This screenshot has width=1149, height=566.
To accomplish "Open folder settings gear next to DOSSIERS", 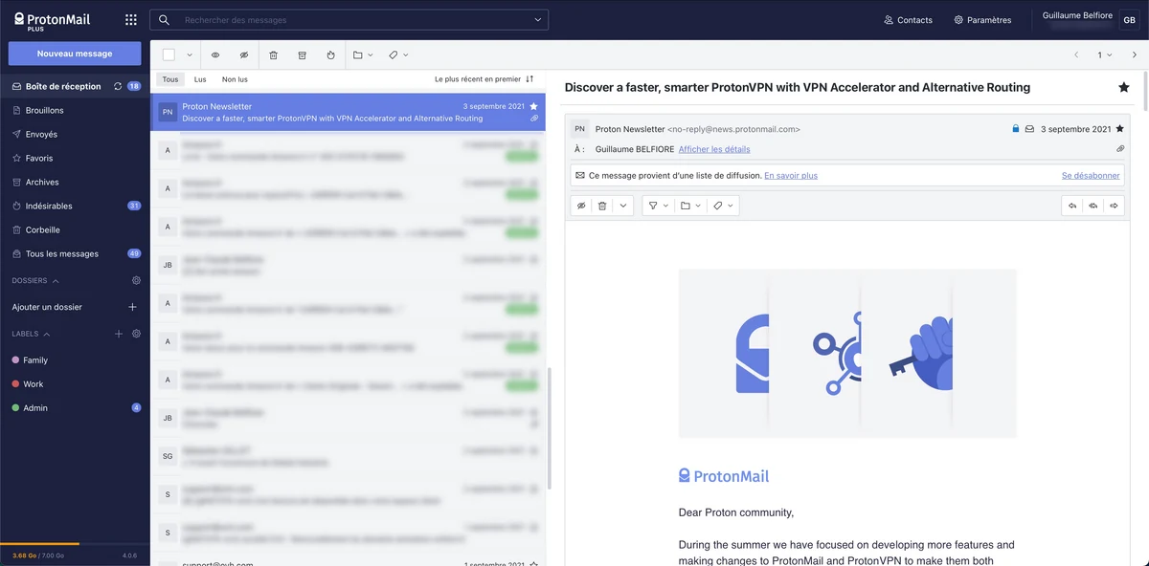I will pyautogui.click(x=136, y=280).
